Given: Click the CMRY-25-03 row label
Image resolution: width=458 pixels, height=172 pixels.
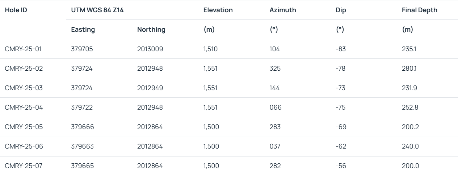Looking at the screenshot, I should point(24,88).
